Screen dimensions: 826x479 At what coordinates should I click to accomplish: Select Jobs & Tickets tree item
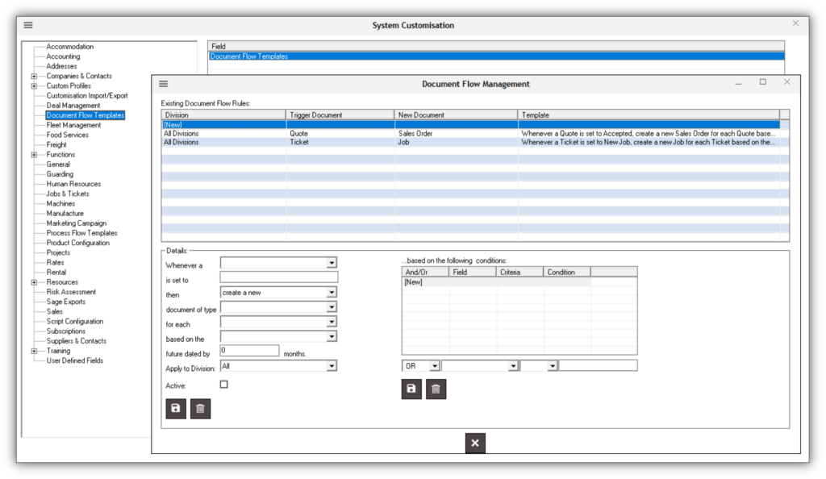coord(68,194)
